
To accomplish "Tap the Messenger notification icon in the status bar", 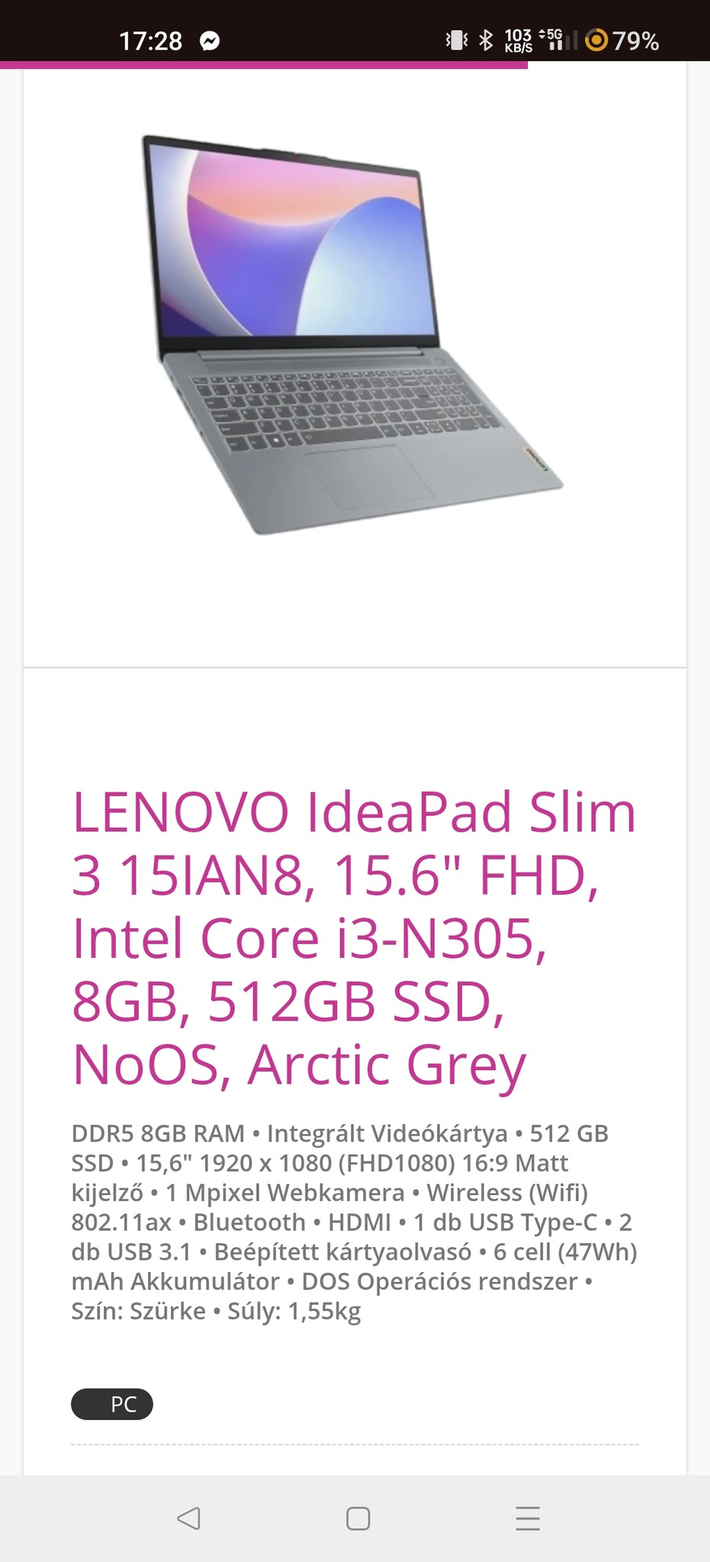I will (x=210, y=40).
